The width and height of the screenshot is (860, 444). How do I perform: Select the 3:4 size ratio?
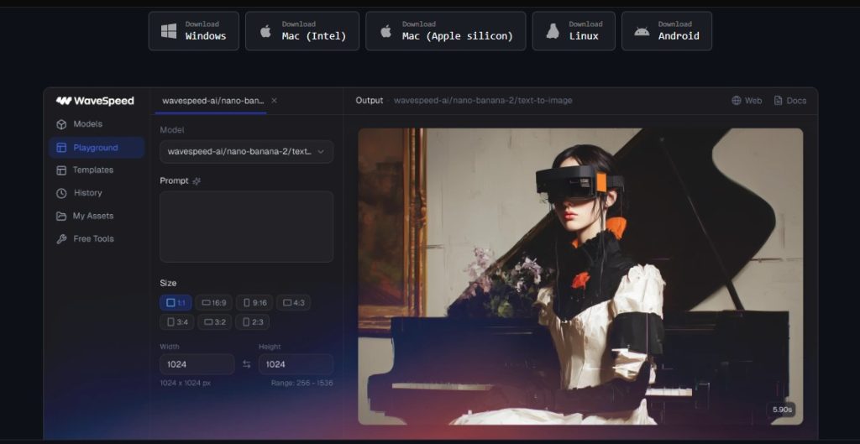tap(176, 321)
